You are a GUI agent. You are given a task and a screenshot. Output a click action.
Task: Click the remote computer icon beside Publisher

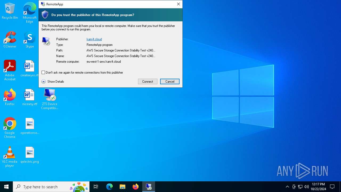[x=46, y=41]
